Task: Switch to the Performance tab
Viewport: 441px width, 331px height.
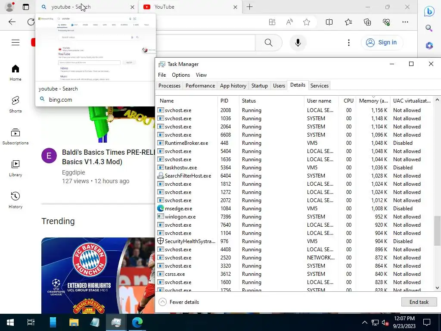Action: (x=200, y=86)
